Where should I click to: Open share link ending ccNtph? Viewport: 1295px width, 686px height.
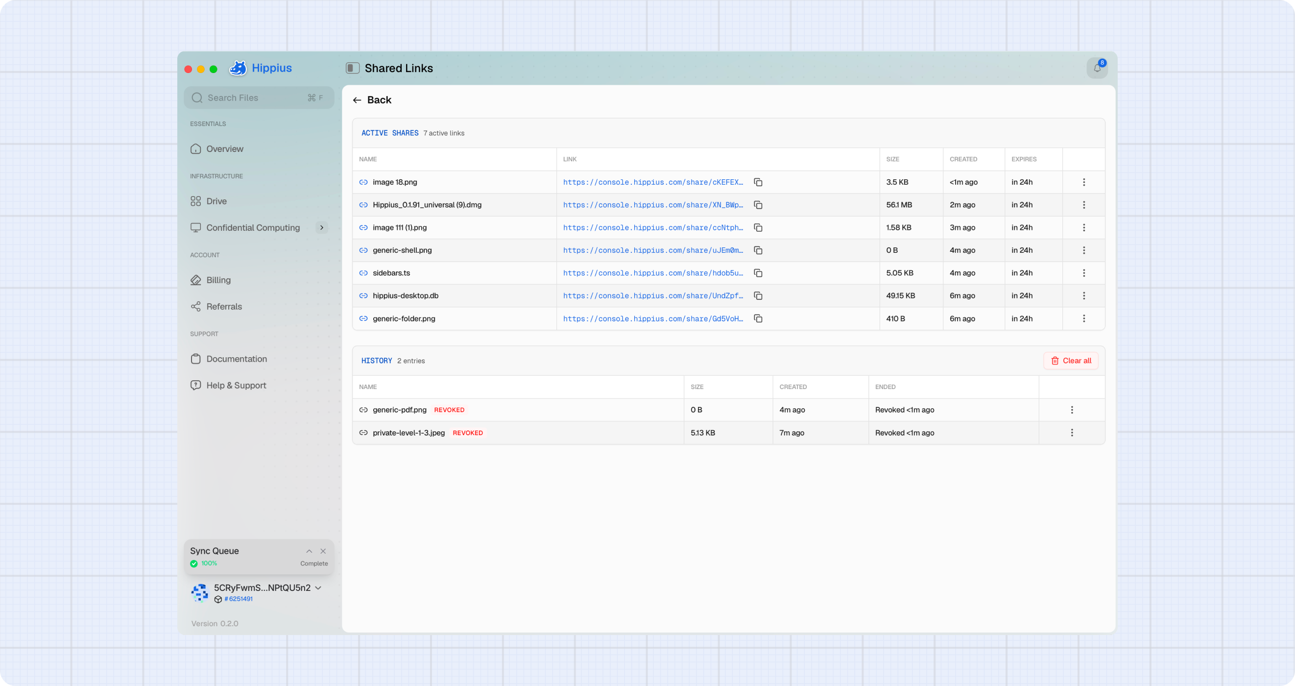653,227
